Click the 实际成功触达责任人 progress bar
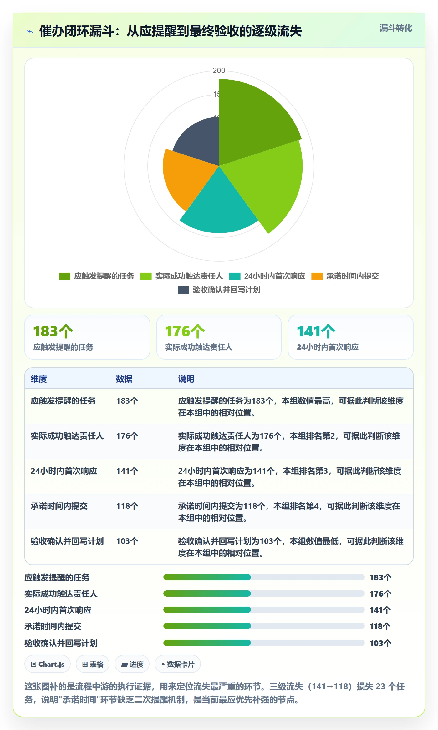This screenshot has width=438, height=730. 264,593
